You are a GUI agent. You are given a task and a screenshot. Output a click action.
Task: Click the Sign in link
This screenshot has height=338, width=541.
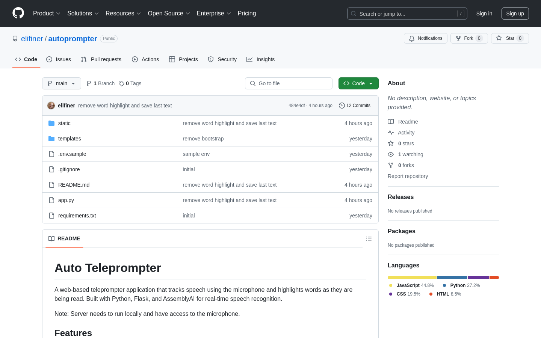(x=484, y=14)
